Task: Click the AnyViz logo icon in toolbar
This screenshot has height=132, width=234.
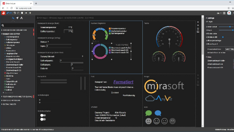Action: [3, 13]
